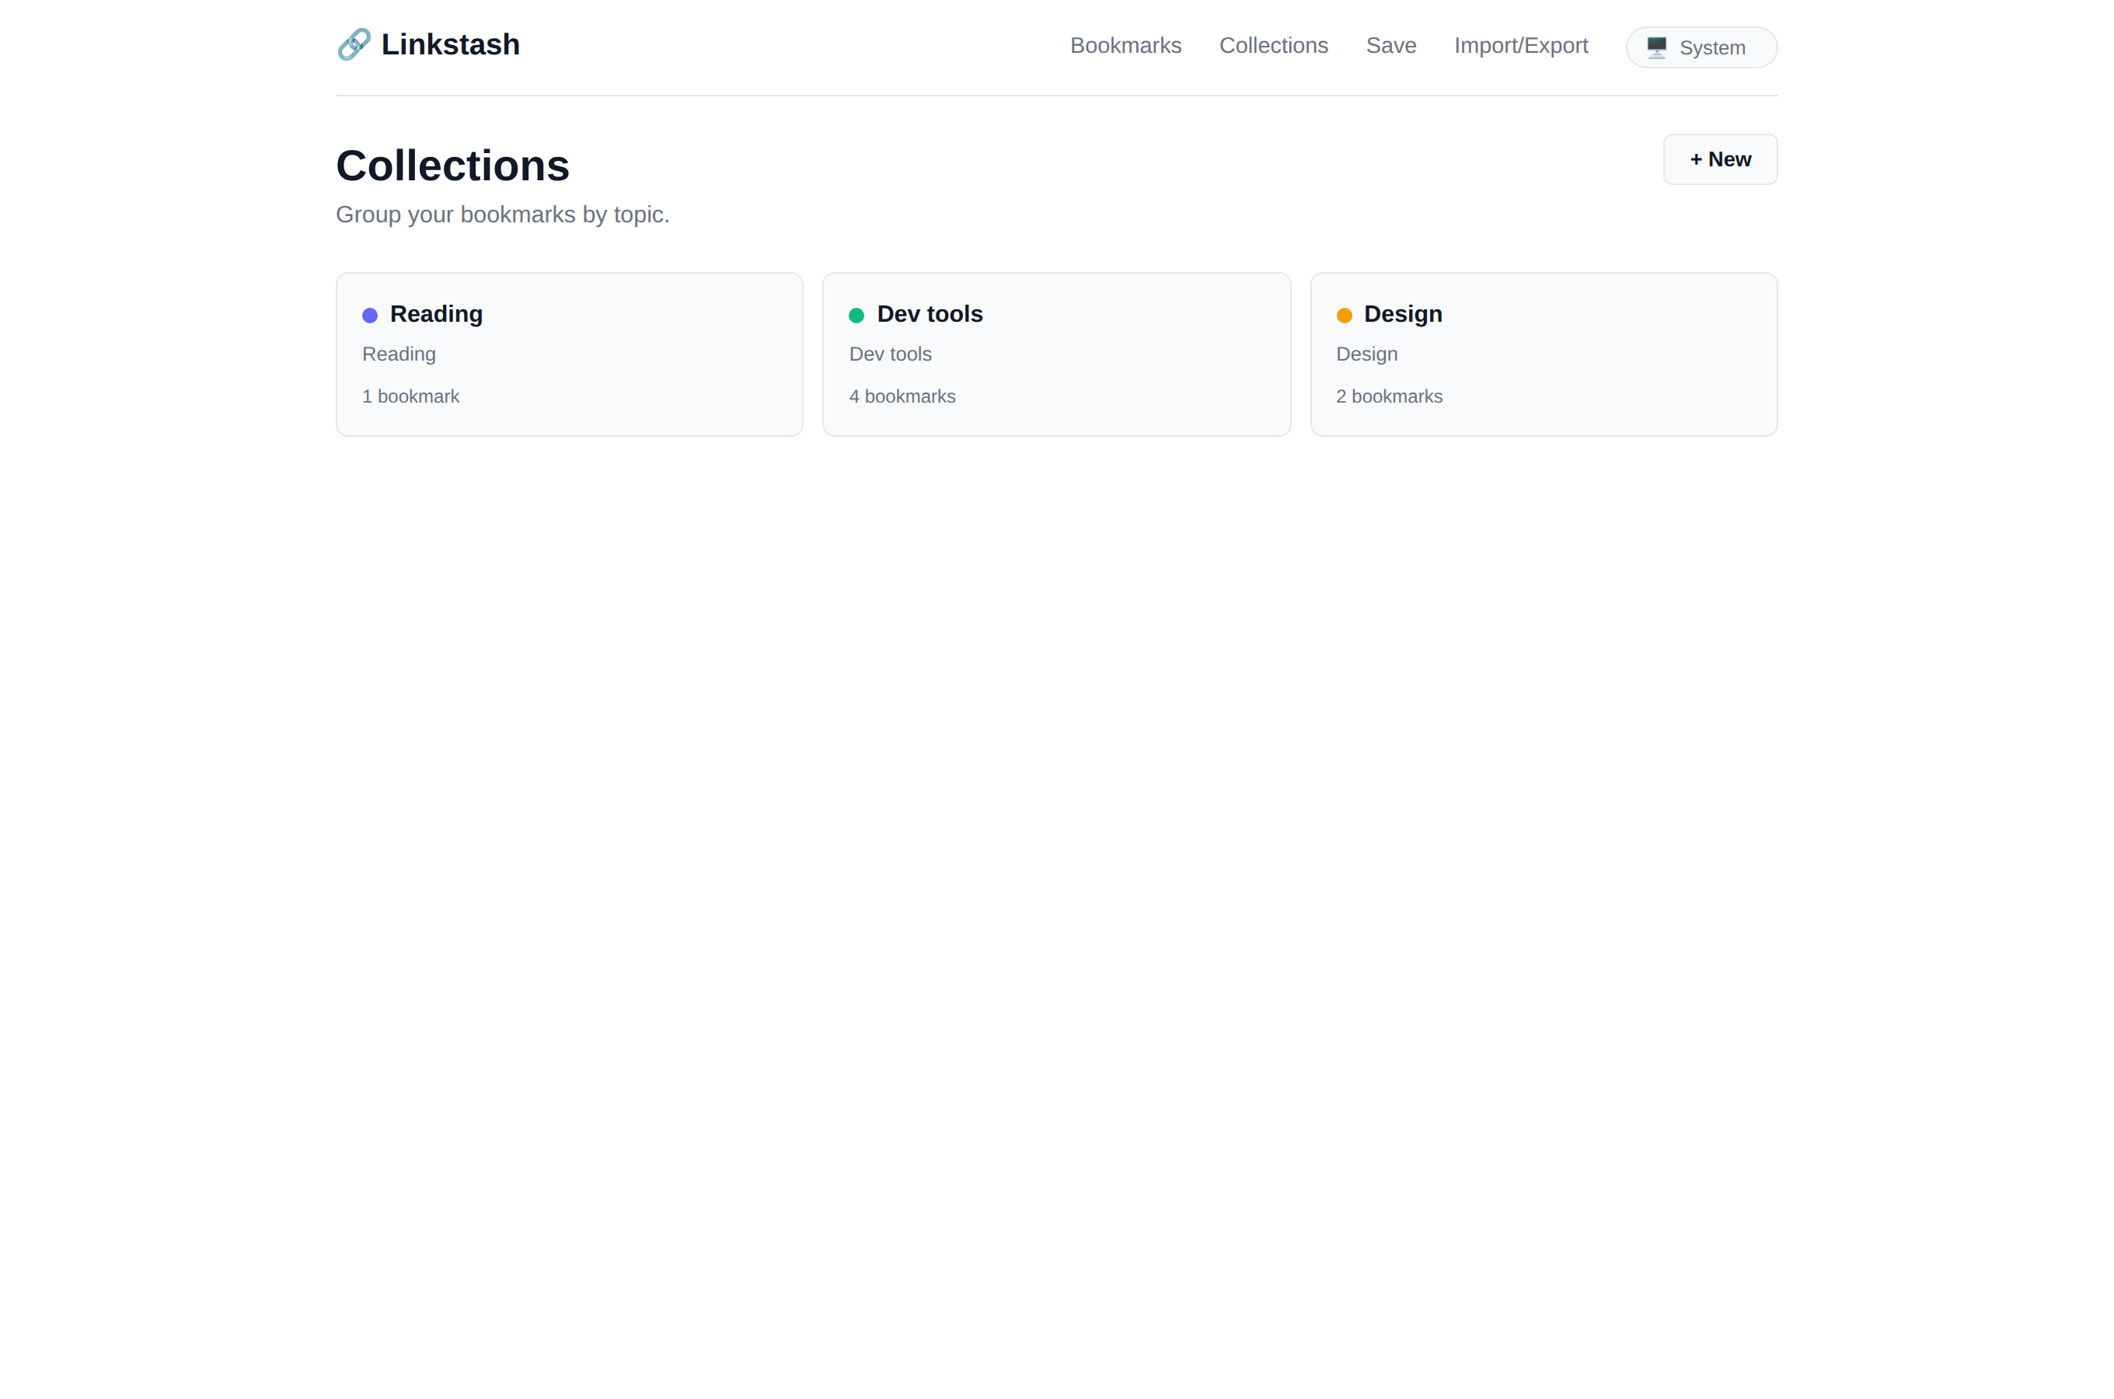
Task: Navigate to Import/Export
Action: 1521,46
